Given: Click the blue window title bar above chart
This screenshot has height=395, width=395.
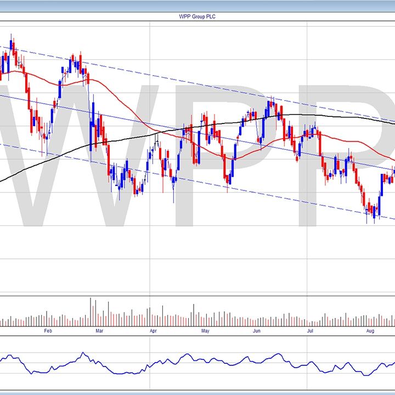Looking at the screenshot, I should [198, 5].
